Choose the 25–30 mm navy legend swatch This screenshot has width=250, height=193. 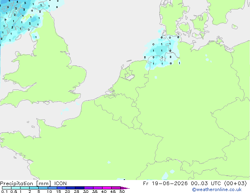click(80, 188)
